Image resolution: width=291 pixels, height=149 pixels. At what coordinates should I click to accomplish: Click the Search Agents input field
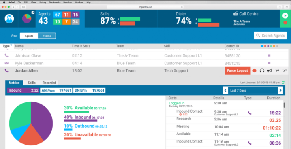[270, 36]
